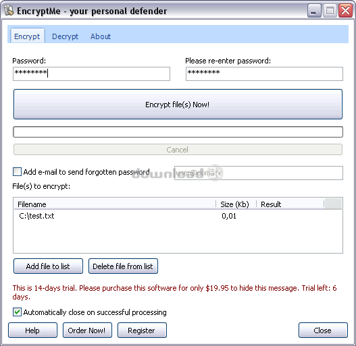
Task: Click the Close button at bottom right
Action: coord(323,330)
